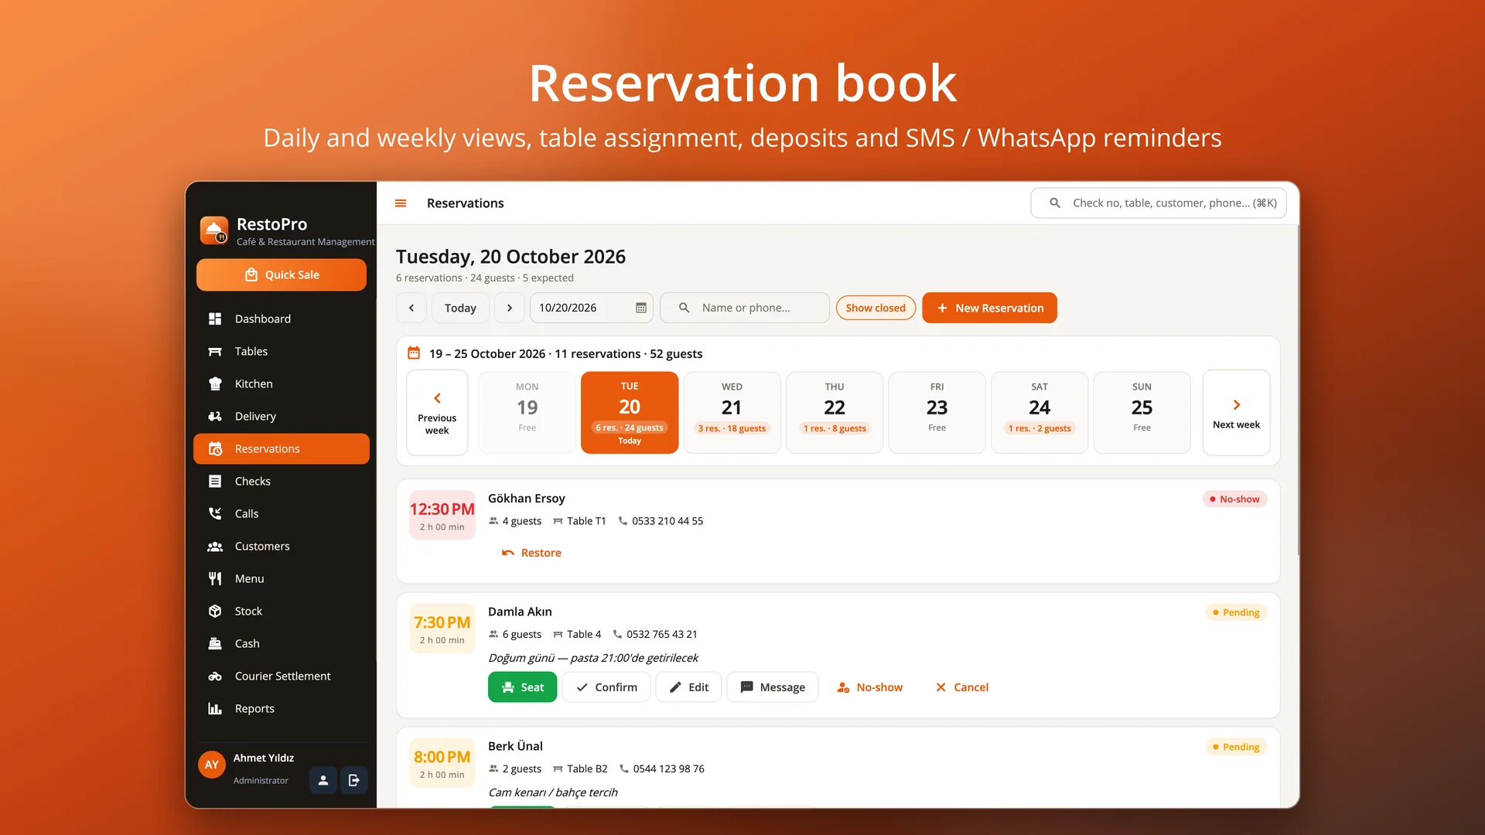Open the Kitchen page
1485x835 pixels.
click(282, 383)
